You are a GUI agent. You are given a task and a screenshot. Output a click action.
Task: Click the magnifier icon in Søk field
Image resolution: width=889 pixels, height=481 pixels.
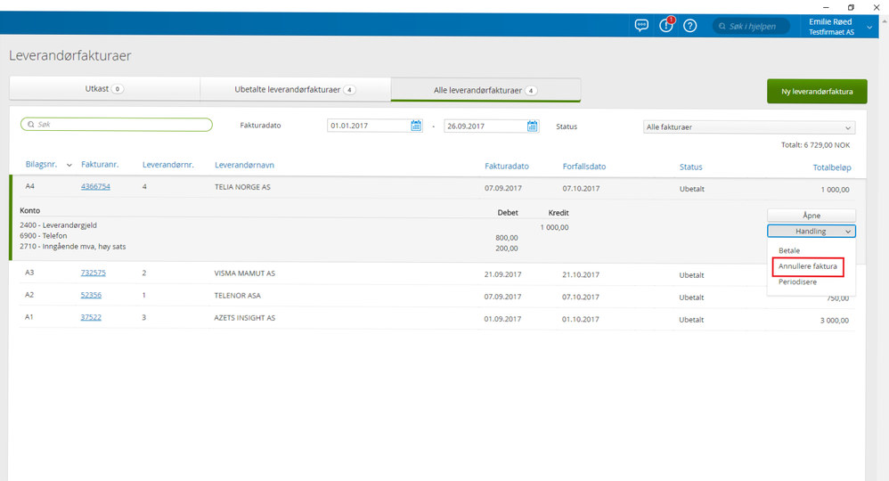[x=31, y=124]
